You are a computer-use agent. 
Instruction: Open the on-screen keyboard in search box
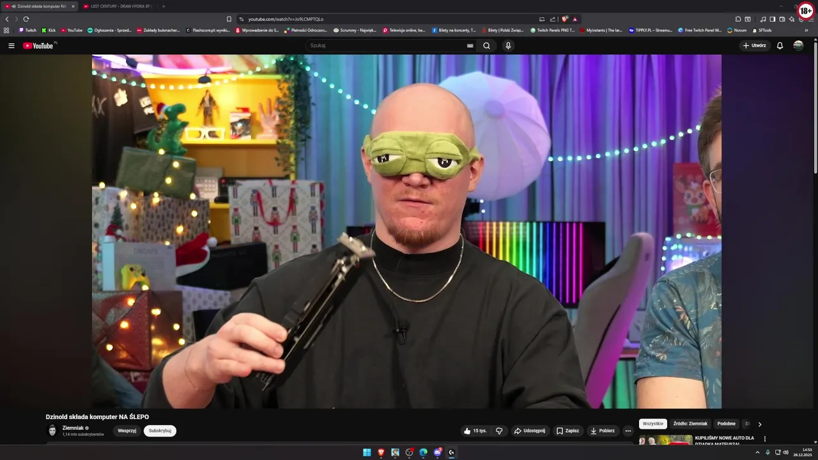[470, 45]
